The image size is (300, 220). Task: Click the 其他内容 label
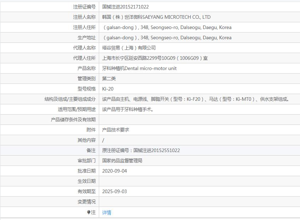(x=86, y=140)
